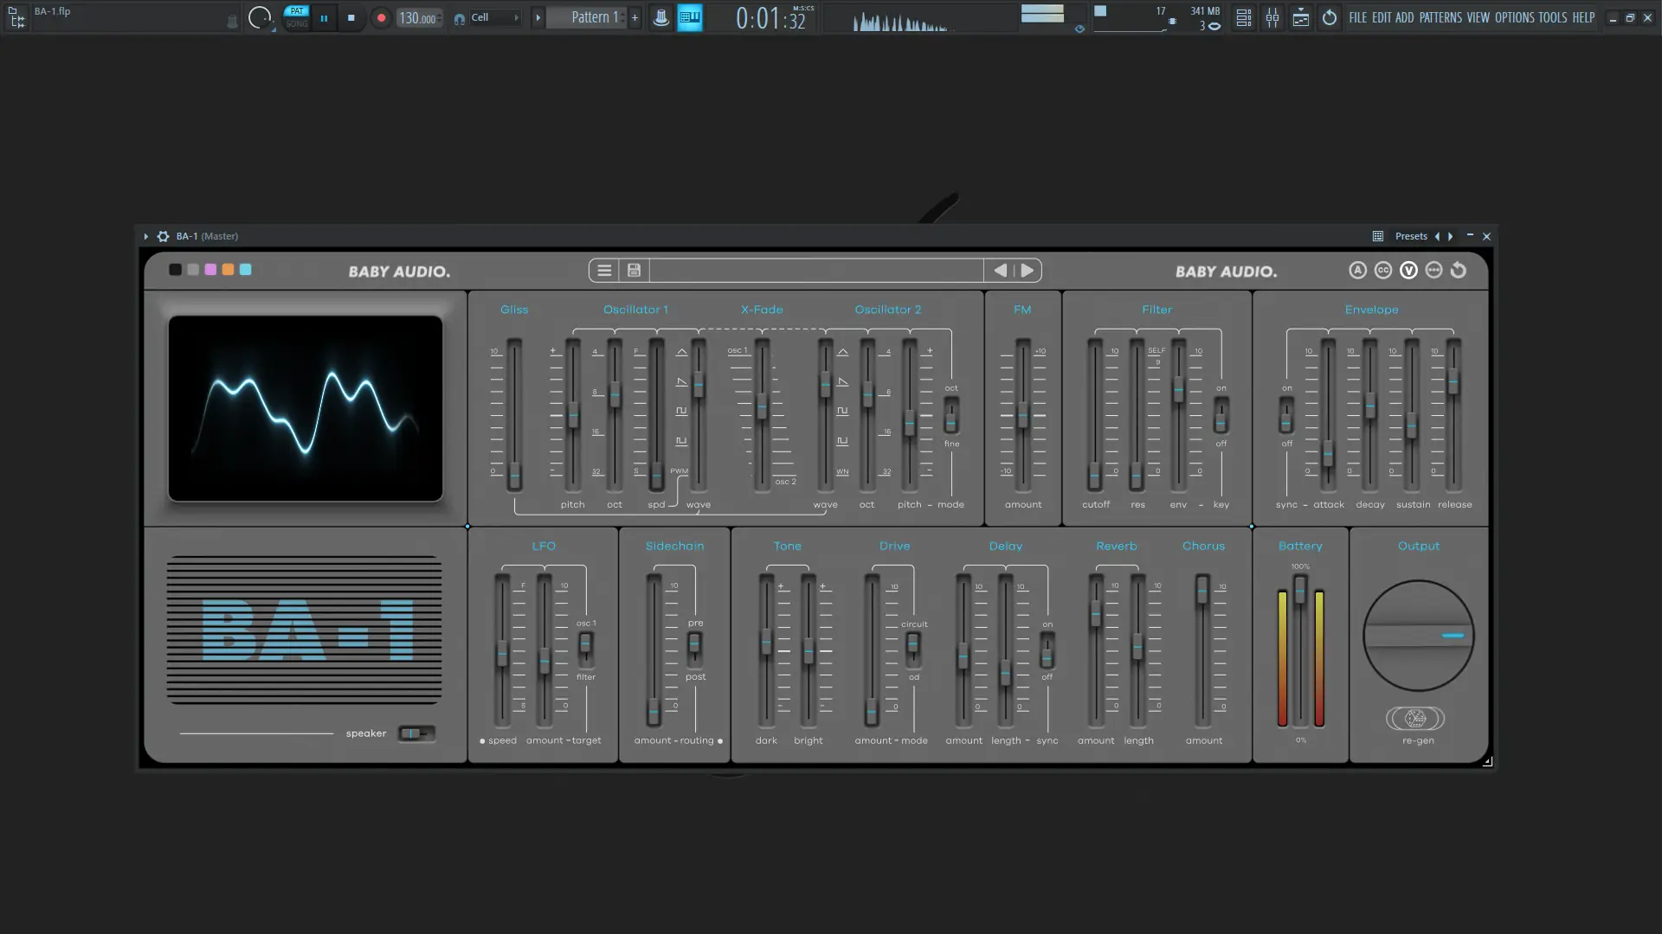Toggle the Delay sync on/off switch
Viewport: 1662px width, 934px height.
1047,649
